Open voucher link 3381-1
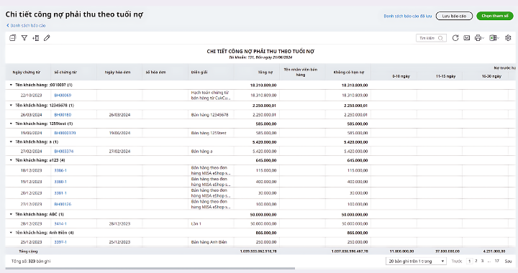Image resolution: width=518 pixels, height=273 pixels. pyautogui.click(x=60, y=193)
